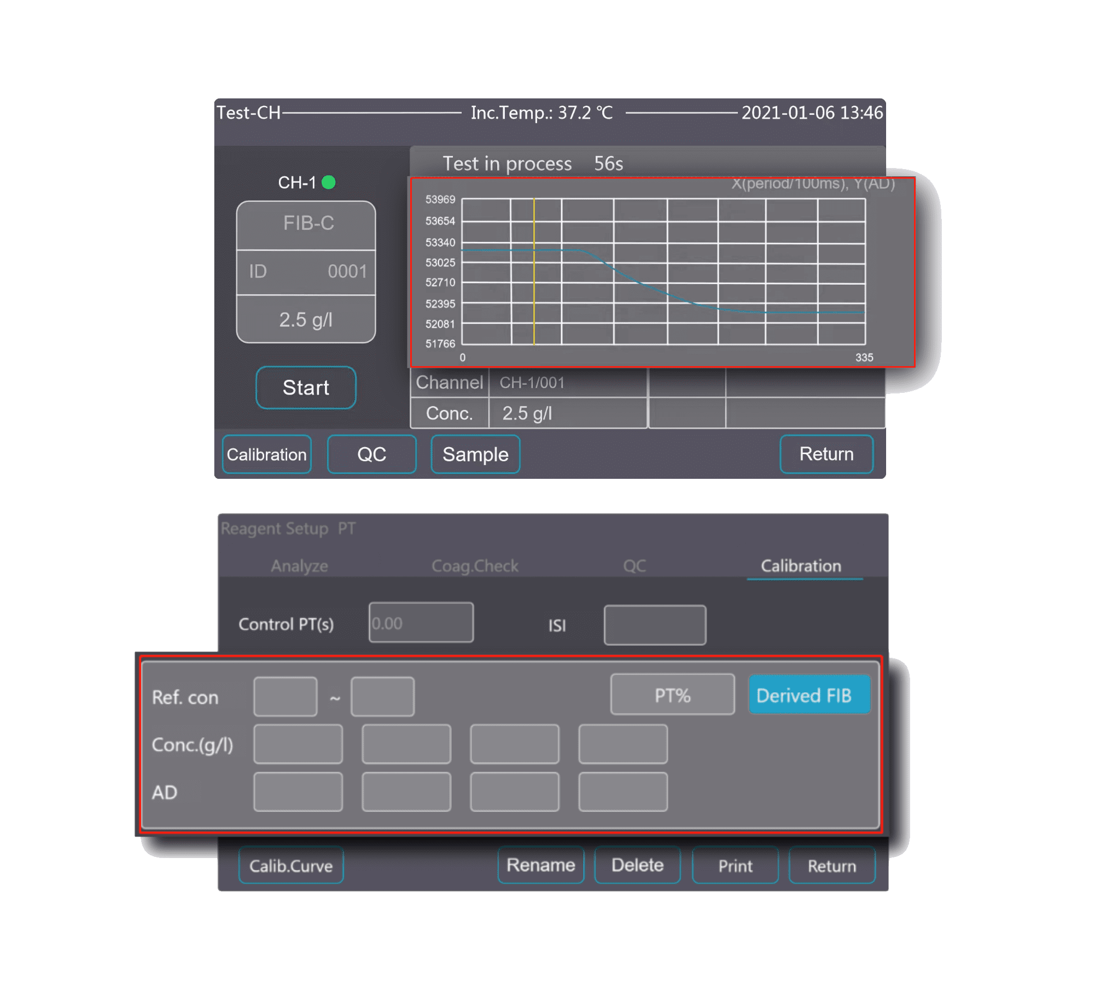Image resolution: width=1112 pixels, height=985 pixels.
Task: Switch to the Analyze tab
Action: coord(299,566)
